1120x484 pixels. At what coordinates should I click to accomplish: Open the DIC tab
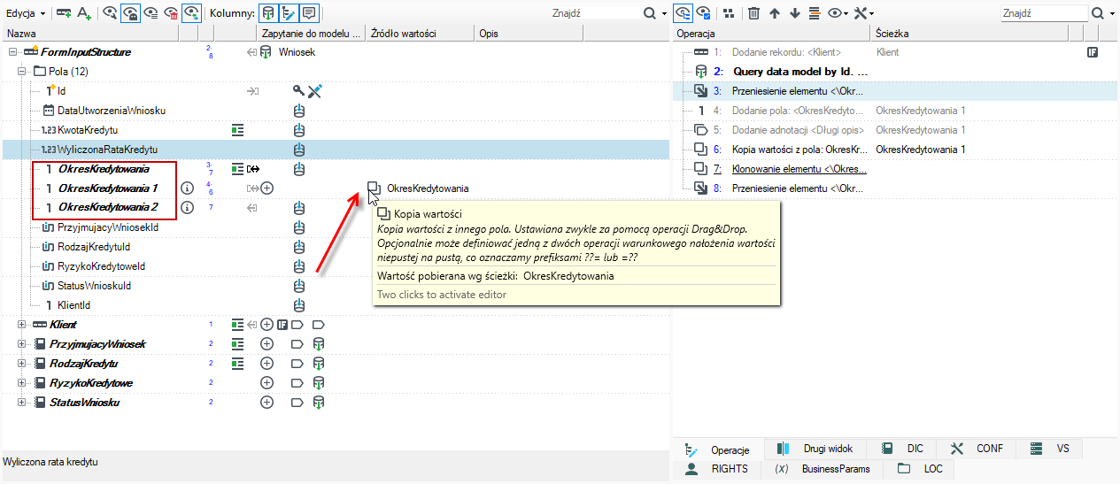902,449
